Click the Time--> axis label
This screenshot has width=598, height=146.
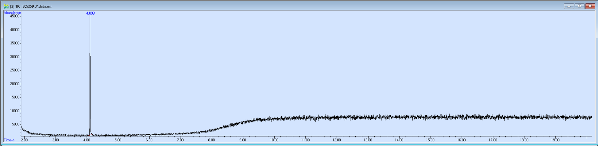[9, 140]
